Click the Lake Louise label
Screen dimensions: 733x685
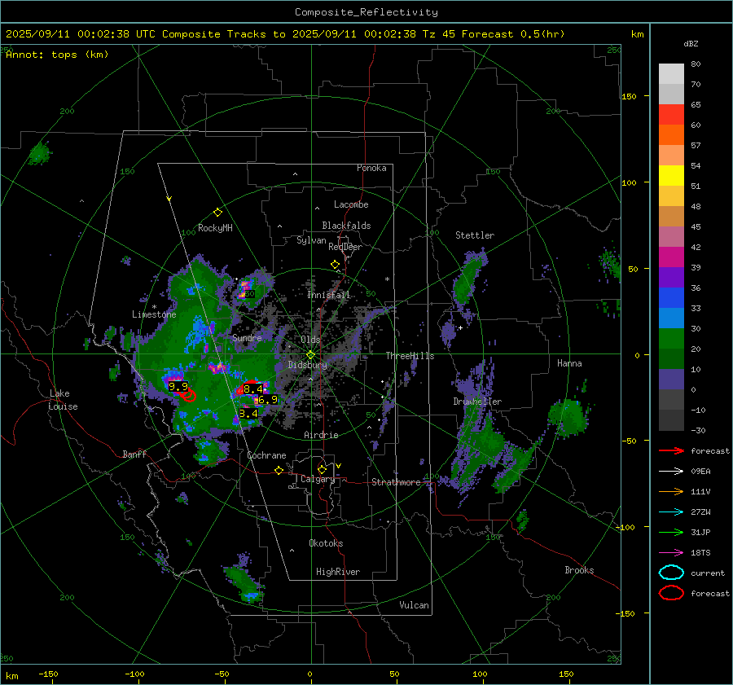pos(63,400)
